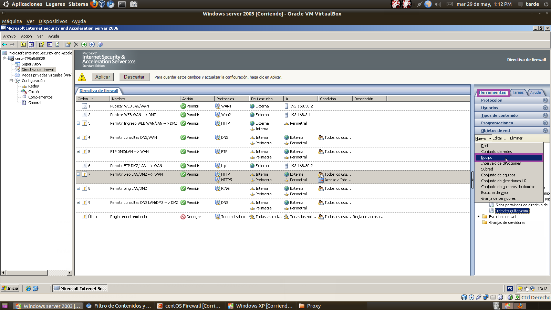Click the security shield icon in system tray

click(x=520, y=289)
